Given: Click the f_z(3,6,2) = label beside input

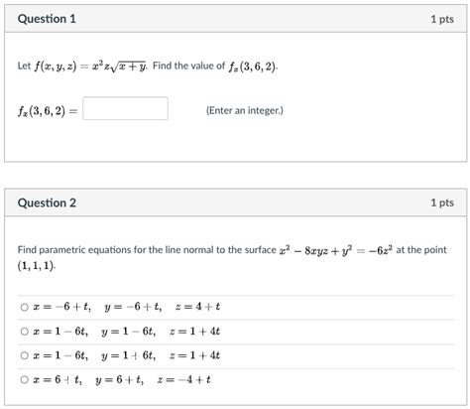Looking at the screenshot, I should [x=48, y=111].
